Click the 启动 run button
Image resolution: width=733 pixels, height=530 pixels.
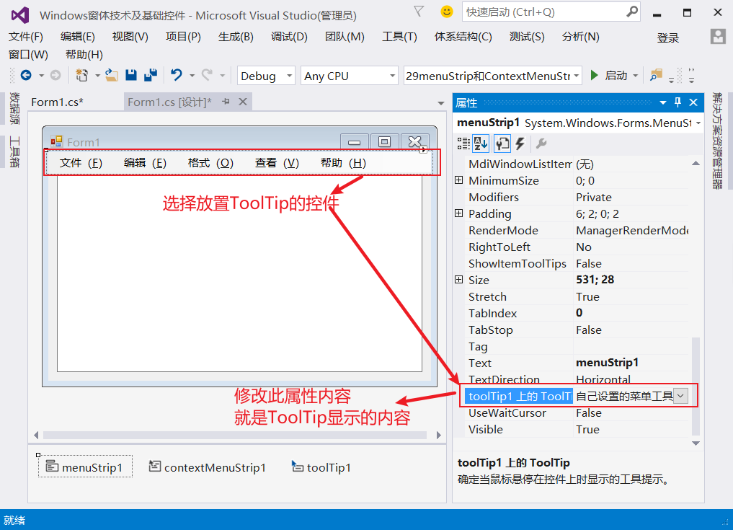tap(605, 74)
